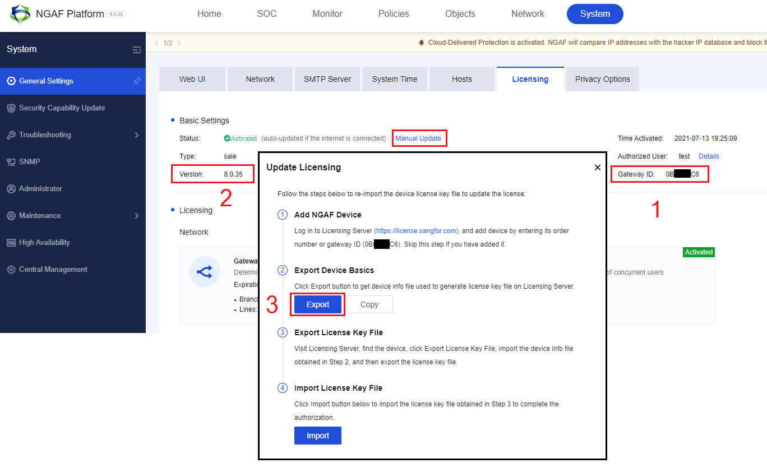The height and width of the screenshot is (472, 767).
Task: Open Administrator in sidebar
Action: click(x=73, y=189)
